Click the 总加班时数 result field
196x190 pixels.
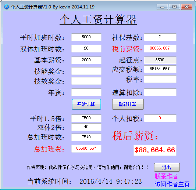(x=86, y=137)
